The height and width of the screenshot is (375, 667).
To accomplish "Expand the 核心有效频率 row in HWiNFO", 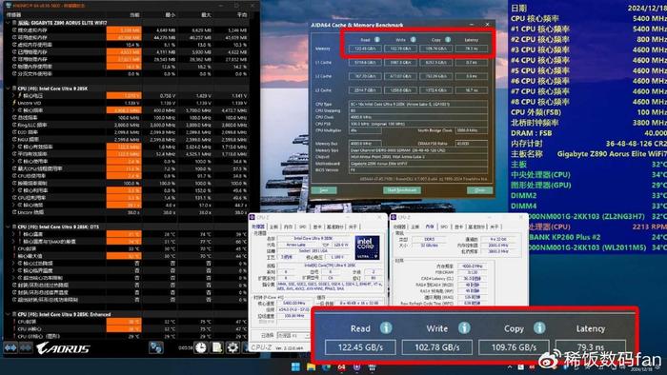I will point(13,147).
